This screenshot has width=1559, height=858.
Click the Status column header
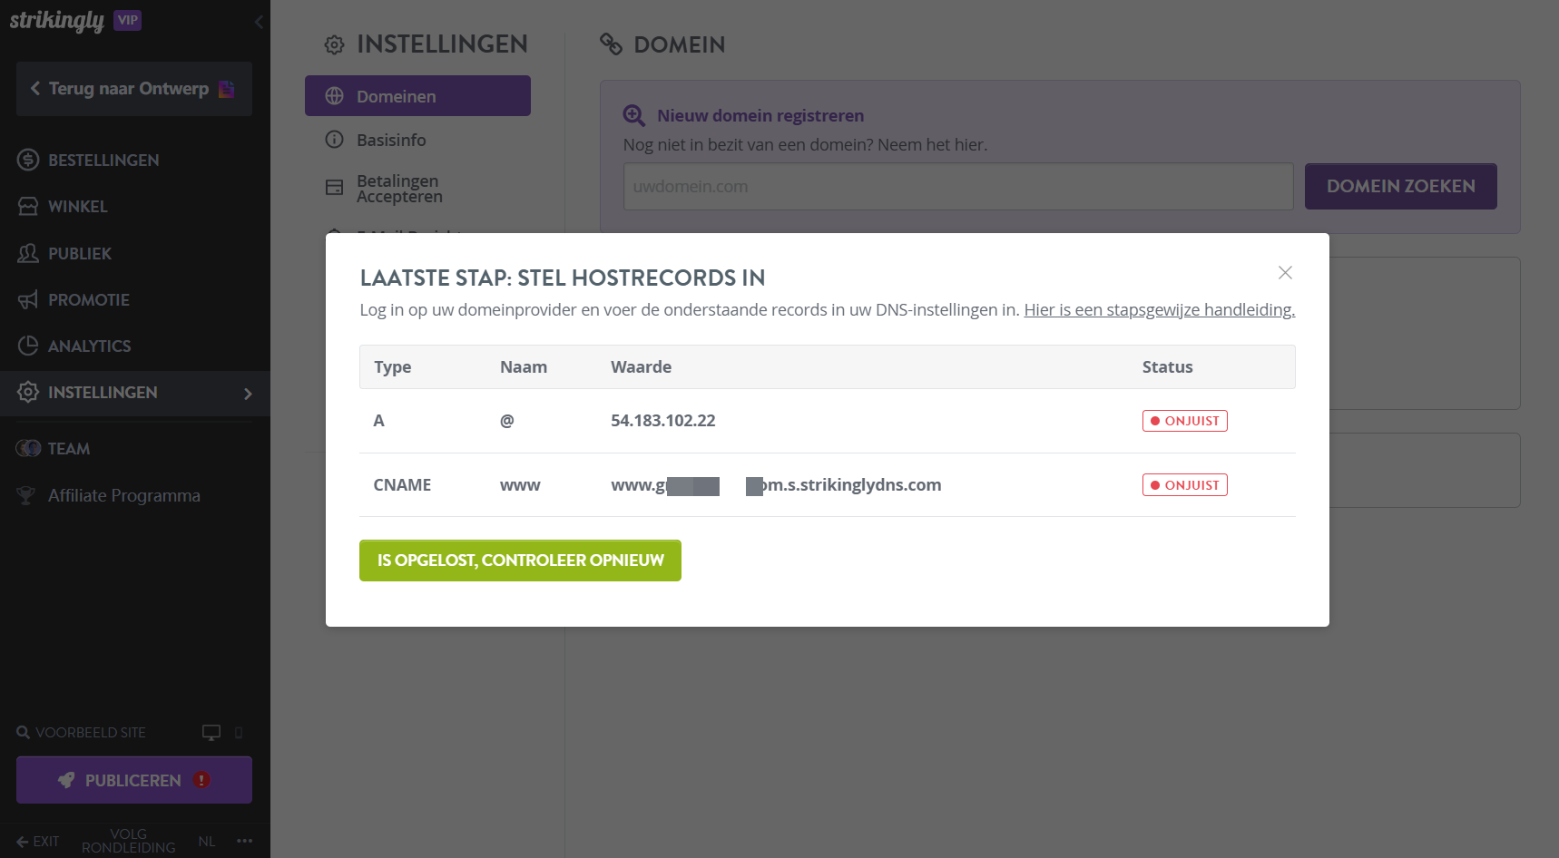1168,367
